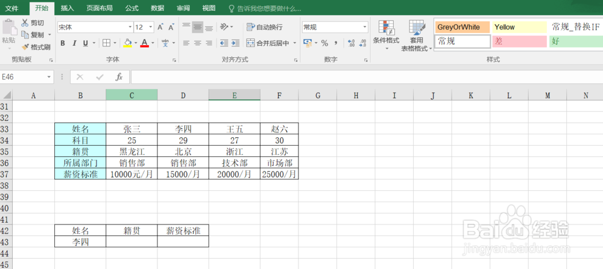Increase font size with the larger A
Screen dimensions: 603x269
pyautogui.click(x=160, y=27)
